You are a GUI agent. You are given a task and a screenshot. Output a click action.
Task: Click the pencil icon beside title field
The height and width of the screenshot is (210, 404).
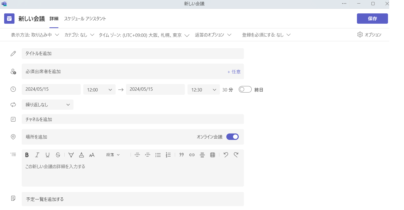tap(13, 54)
